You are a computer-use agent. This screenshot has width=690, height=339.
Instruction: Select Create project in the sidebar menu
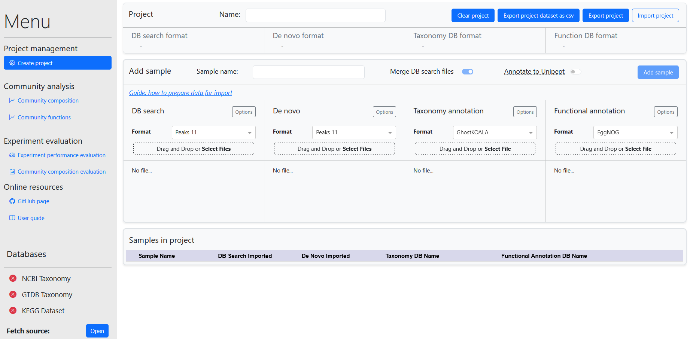58,63
